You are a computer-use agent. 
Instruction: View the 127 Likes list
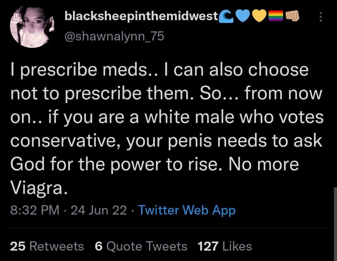pyautogui.click(x=225, y=246)
